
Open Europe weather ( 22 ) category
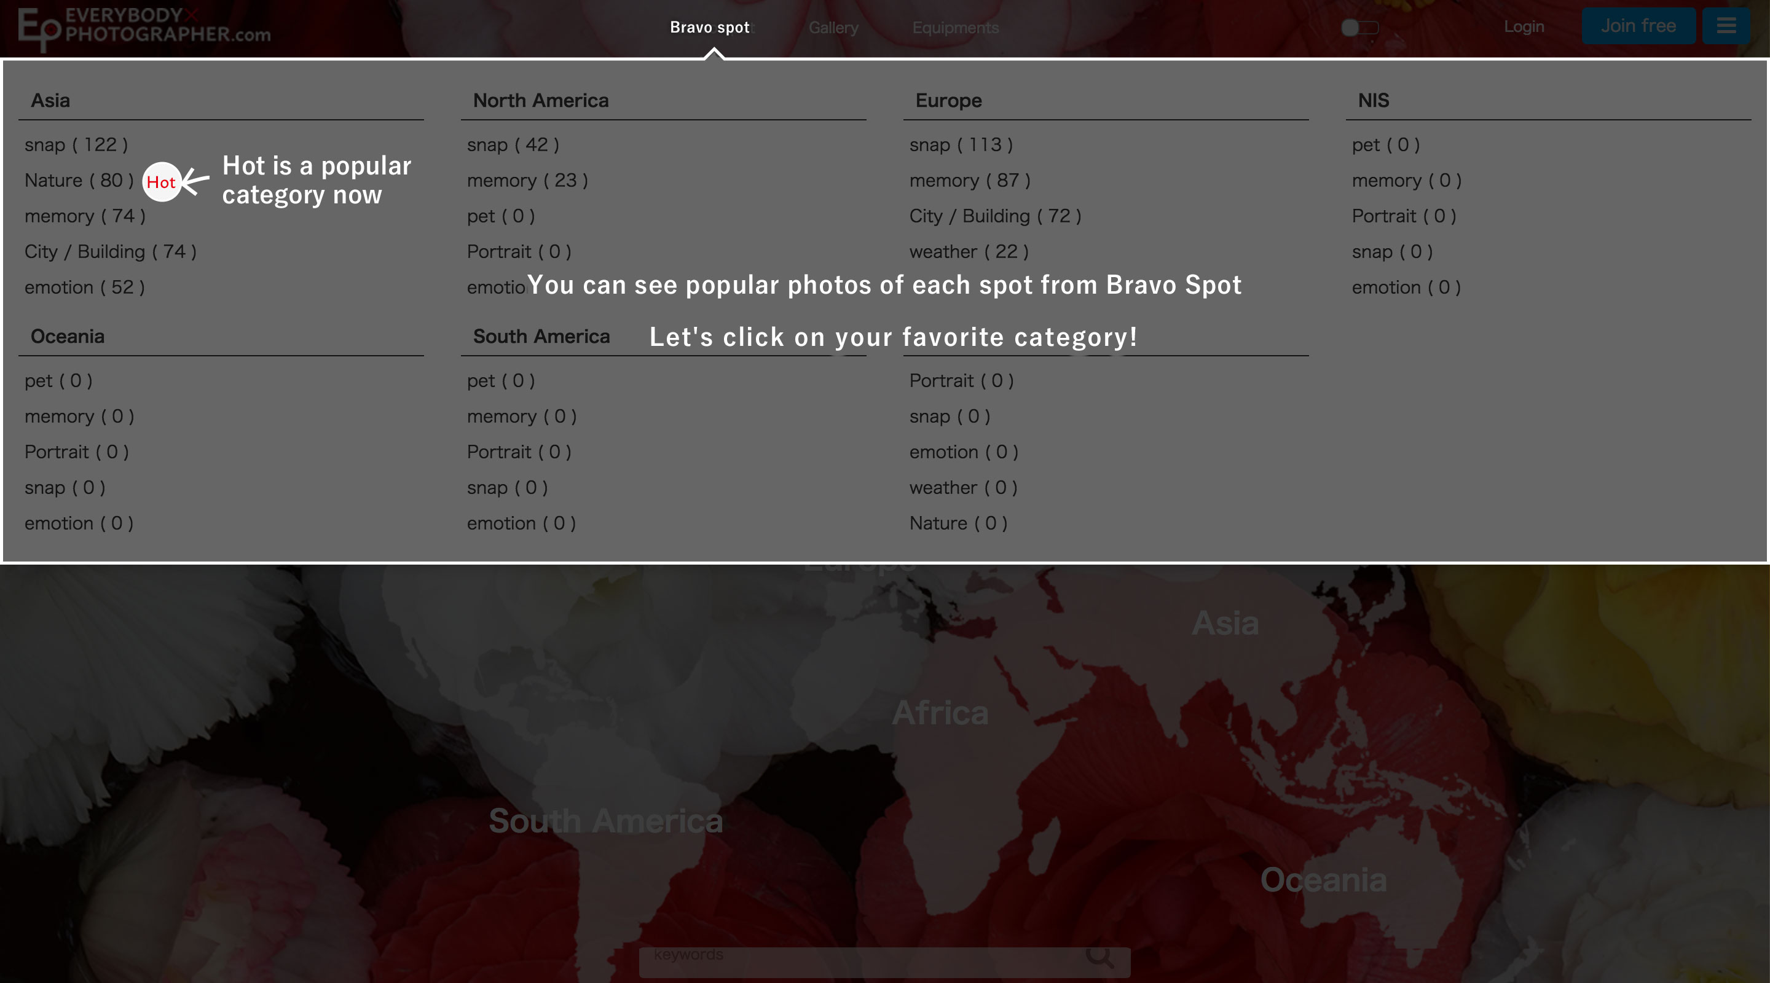click(969, 252)
